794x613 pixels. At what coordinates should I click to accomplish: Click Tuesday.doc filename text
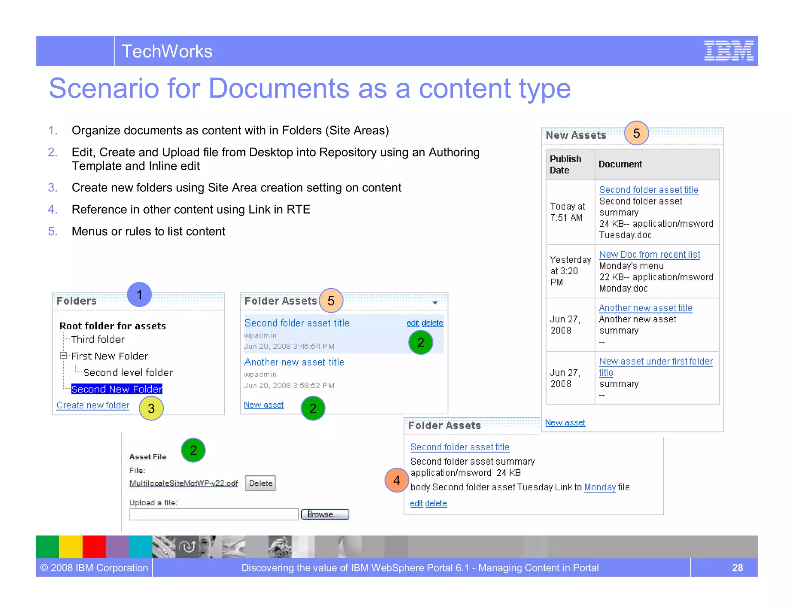(x=625, y=235)
